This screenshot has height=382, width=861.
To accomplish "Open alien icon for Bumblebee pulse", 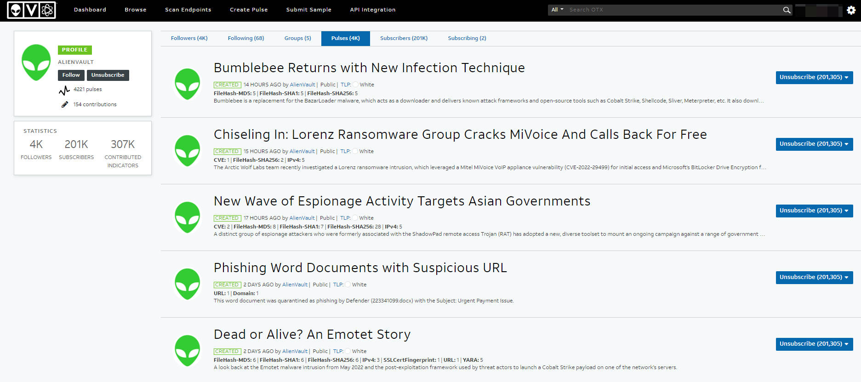I will 188,84.
